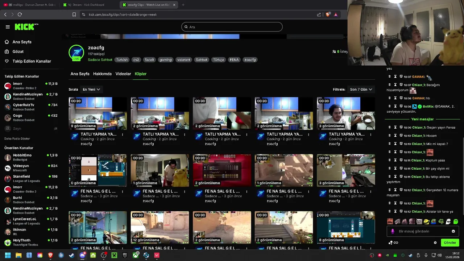Insert the crying cat emote
The width and height of the screenshot is (464, 261).
pos(419,221)
